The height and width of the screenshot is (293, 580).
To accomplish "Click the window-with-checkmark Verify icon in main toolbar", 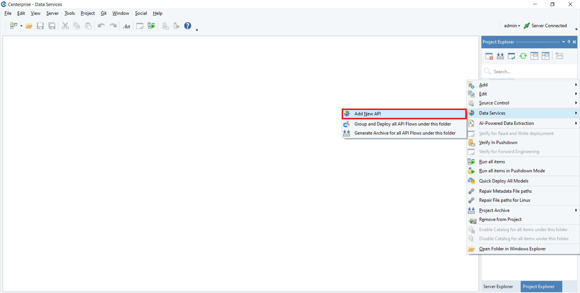I will [x=140, y=26].
